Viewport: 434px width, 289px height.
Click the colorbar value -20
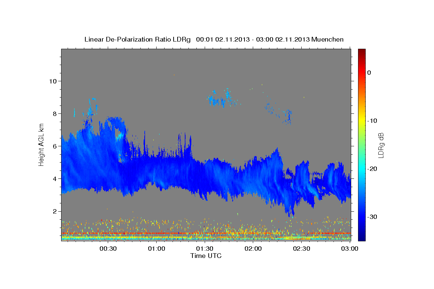373,169
